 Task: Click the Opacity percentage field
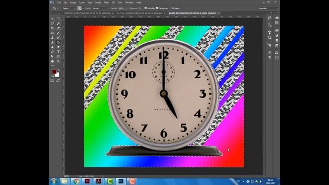(x=121, y=8)
